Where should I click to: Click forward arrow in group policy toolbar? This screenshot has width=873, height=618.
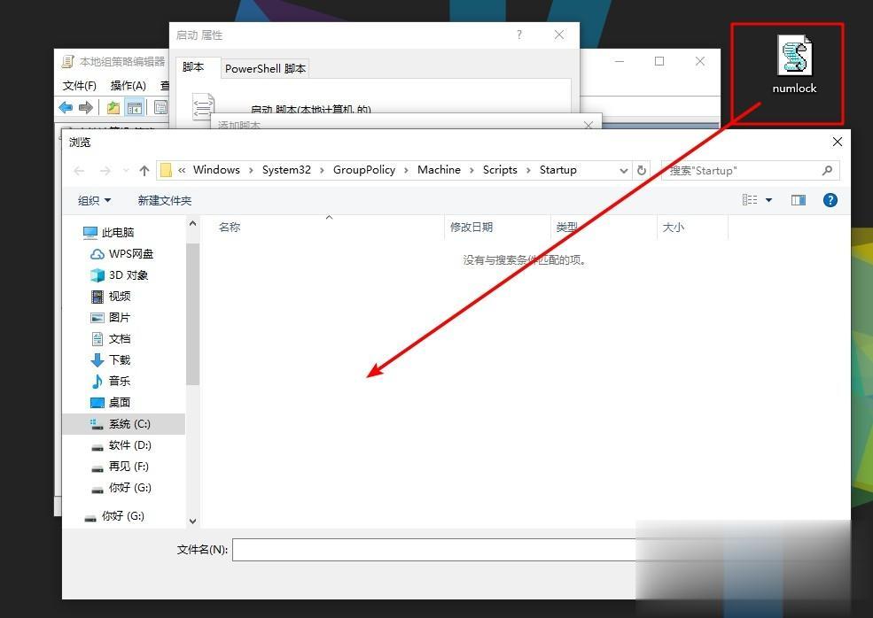[85, 107]
